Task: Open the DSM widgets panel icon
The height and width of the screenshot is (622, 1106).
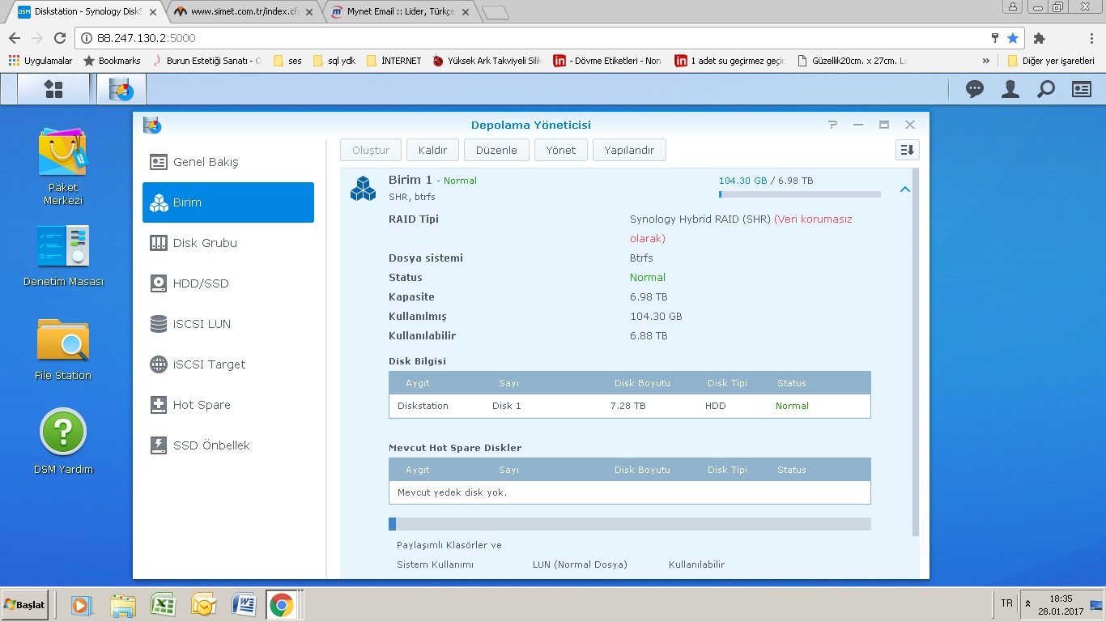Action: [x=1081, y=90]
